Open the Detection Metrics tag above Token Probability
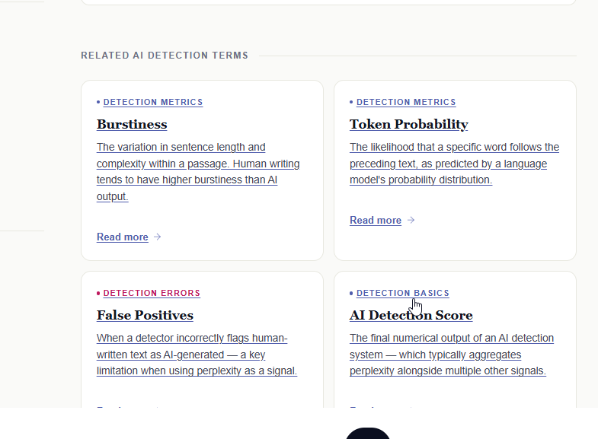The width and height of the screenshot is (598, 439). pos(406,102)
